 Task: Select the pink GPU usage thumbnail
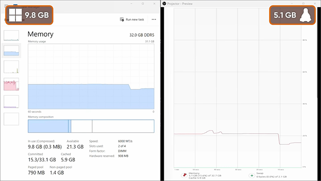(11, 84)
